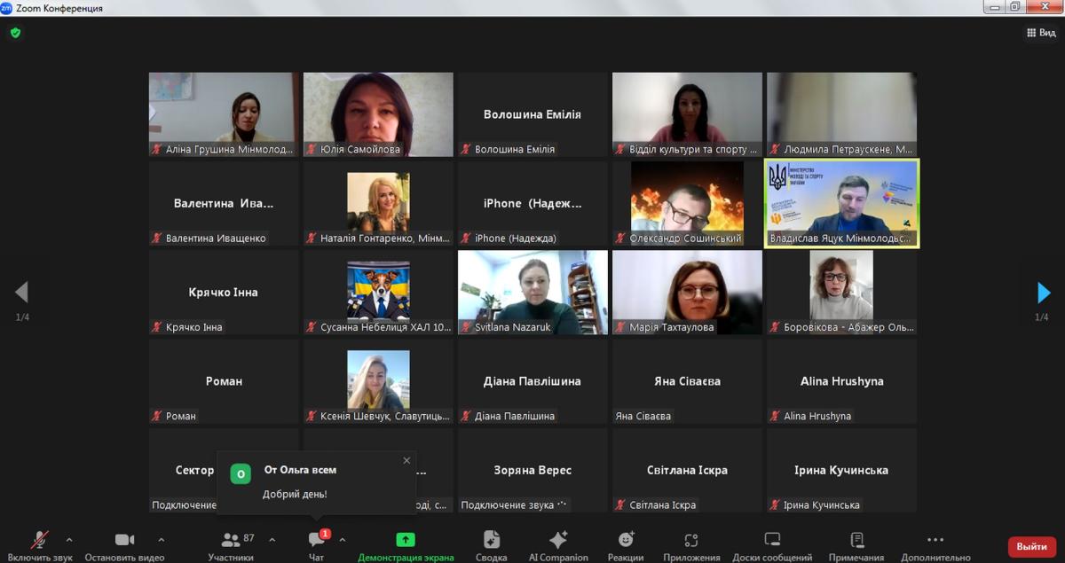Click the green encryption shield icon
This screenshot has height=563, width=1065.
pos(15,33)
